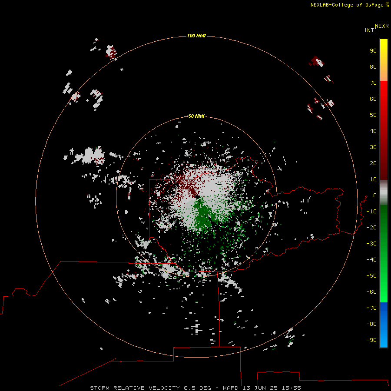Screen dimensions: 391x391
Task: Click the yellow segment of color bar
Action: [384, 60]
